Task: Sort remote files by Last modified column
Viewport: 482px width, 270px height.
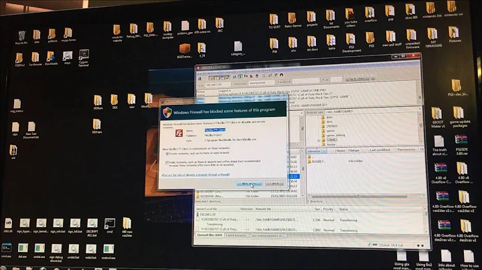Action: [380, 150]
